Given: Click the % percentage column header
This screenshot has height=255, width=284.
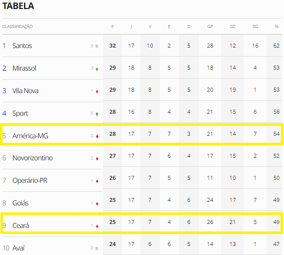Looking at the screenshot, I should click(x=276, y=27).
